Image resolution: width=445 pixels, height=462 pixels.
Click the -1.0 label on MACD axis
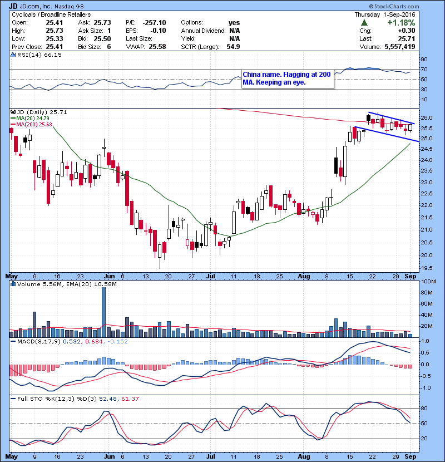(x=425, y=388)
